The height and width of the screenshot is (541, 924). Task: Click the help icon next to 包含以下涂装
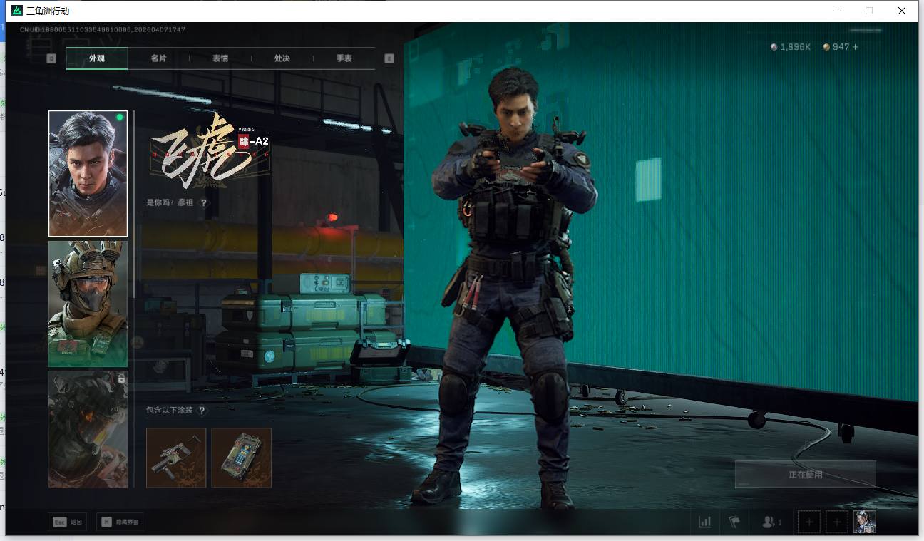(x=202, y=411)
